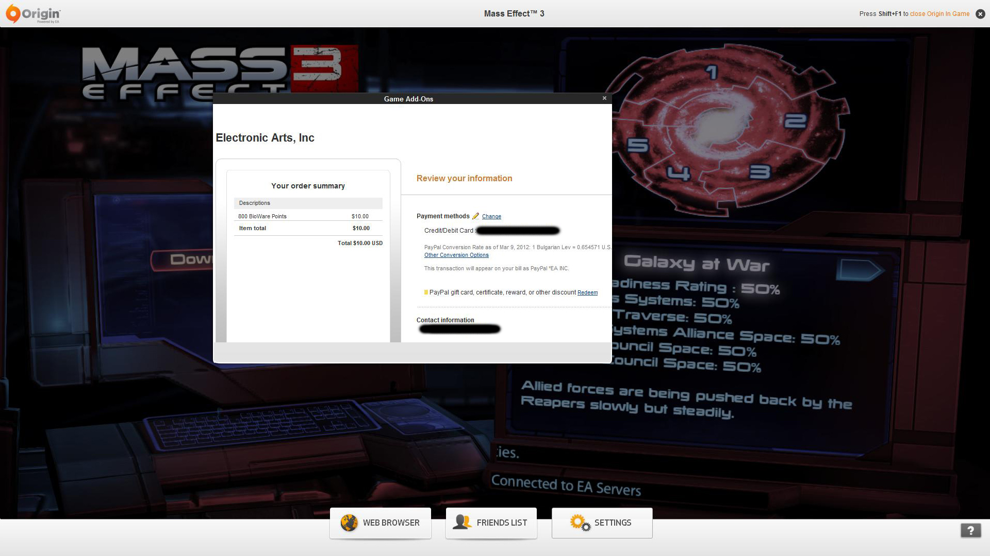This screenshot has height=556, width=990.
Task: Click the Origin logo icon
Action: (x=13, y=13)
